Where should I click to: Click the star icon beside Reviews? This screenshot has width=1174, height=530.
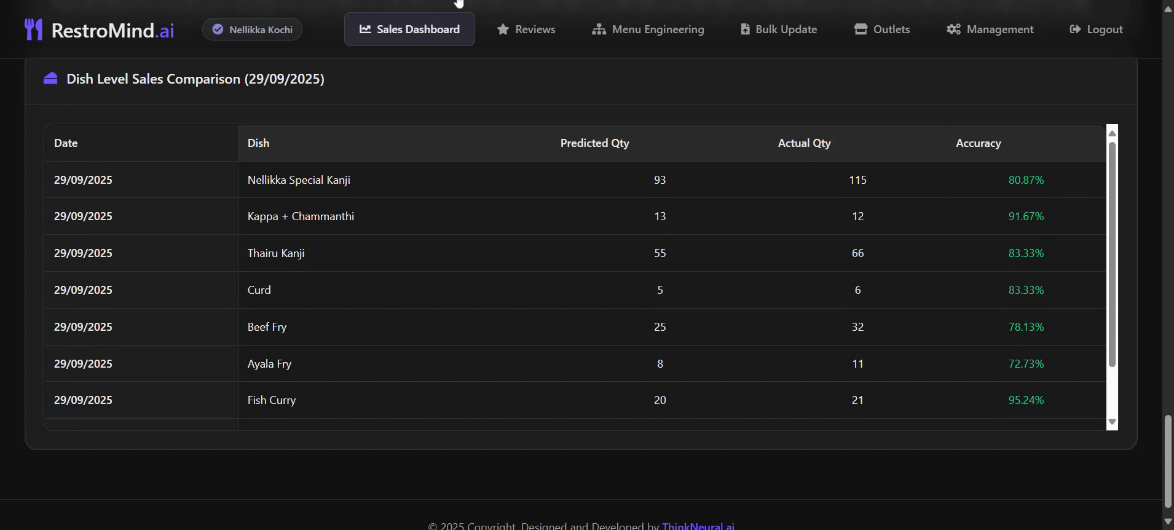[503, 29]
